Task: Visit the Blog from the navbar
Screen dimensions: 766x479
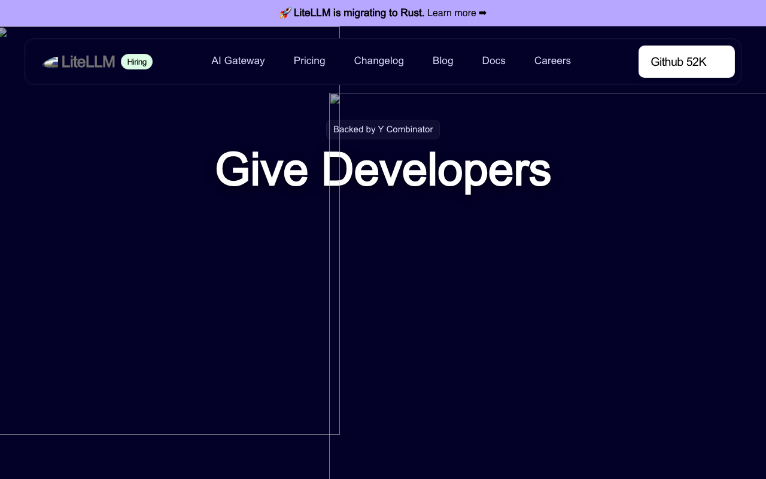Action: tap(443, 60)
